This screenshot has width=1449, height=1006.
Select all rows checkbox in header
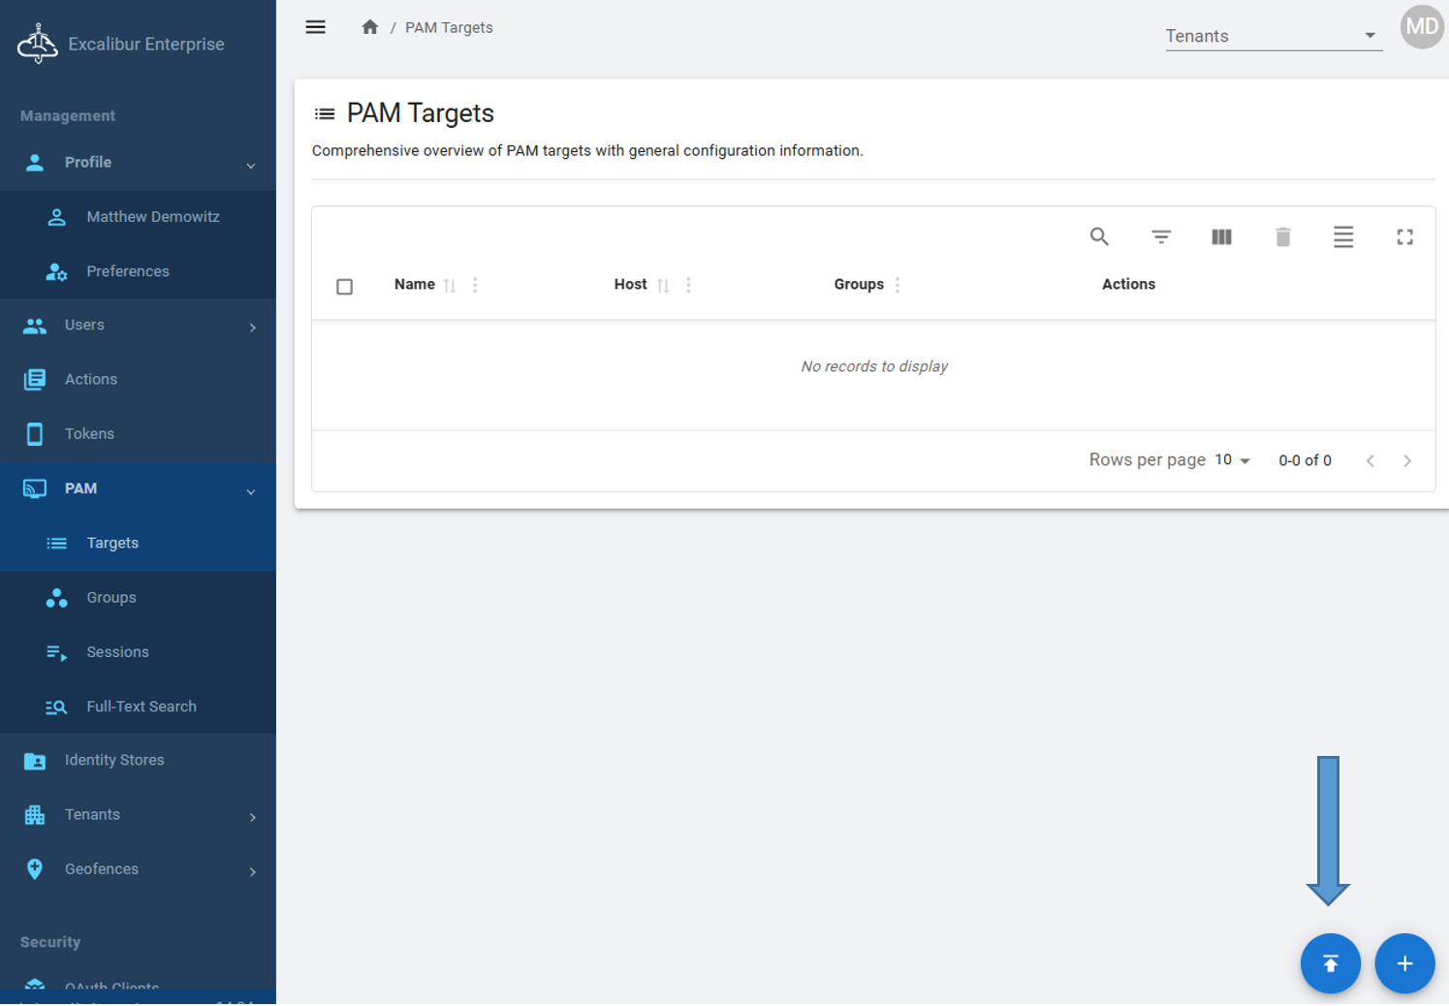(344, 286)
